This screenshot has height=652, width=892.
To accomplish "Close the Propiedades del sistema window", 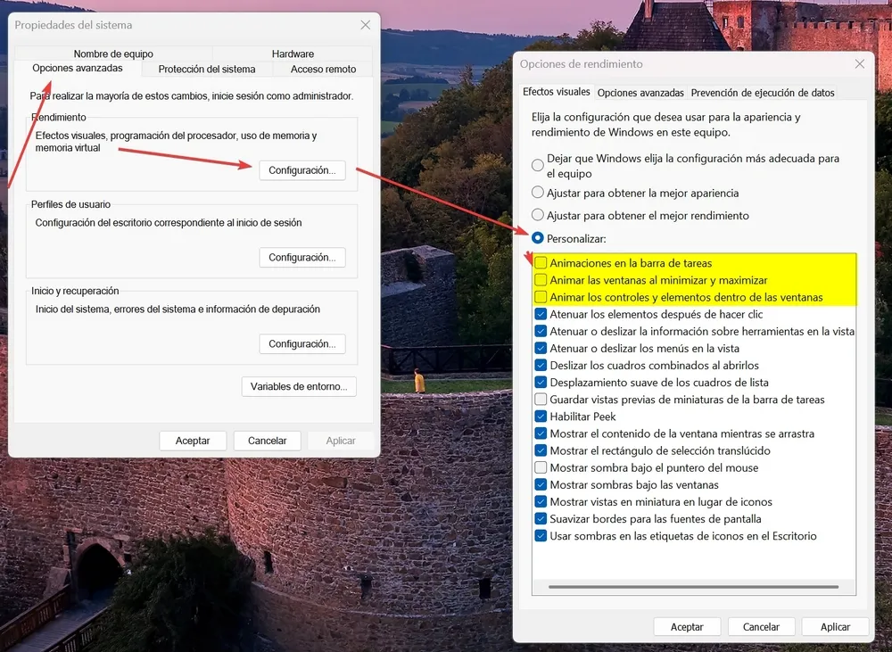I will click(x=365, y=25).
